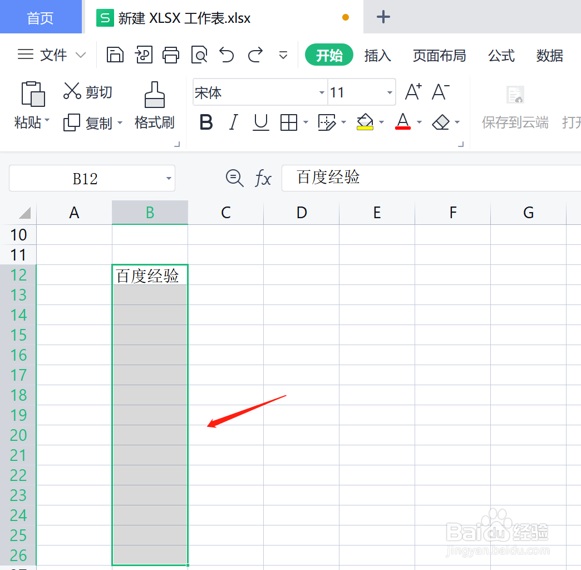Open a new tab with plus button
The image size is (581, 570).
383,17
